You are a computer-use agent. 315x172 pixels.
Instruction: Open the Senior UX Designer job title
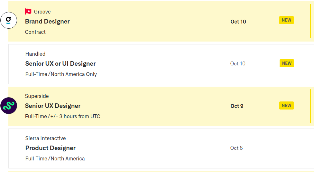pyautogui.click(x=53, y=106)
